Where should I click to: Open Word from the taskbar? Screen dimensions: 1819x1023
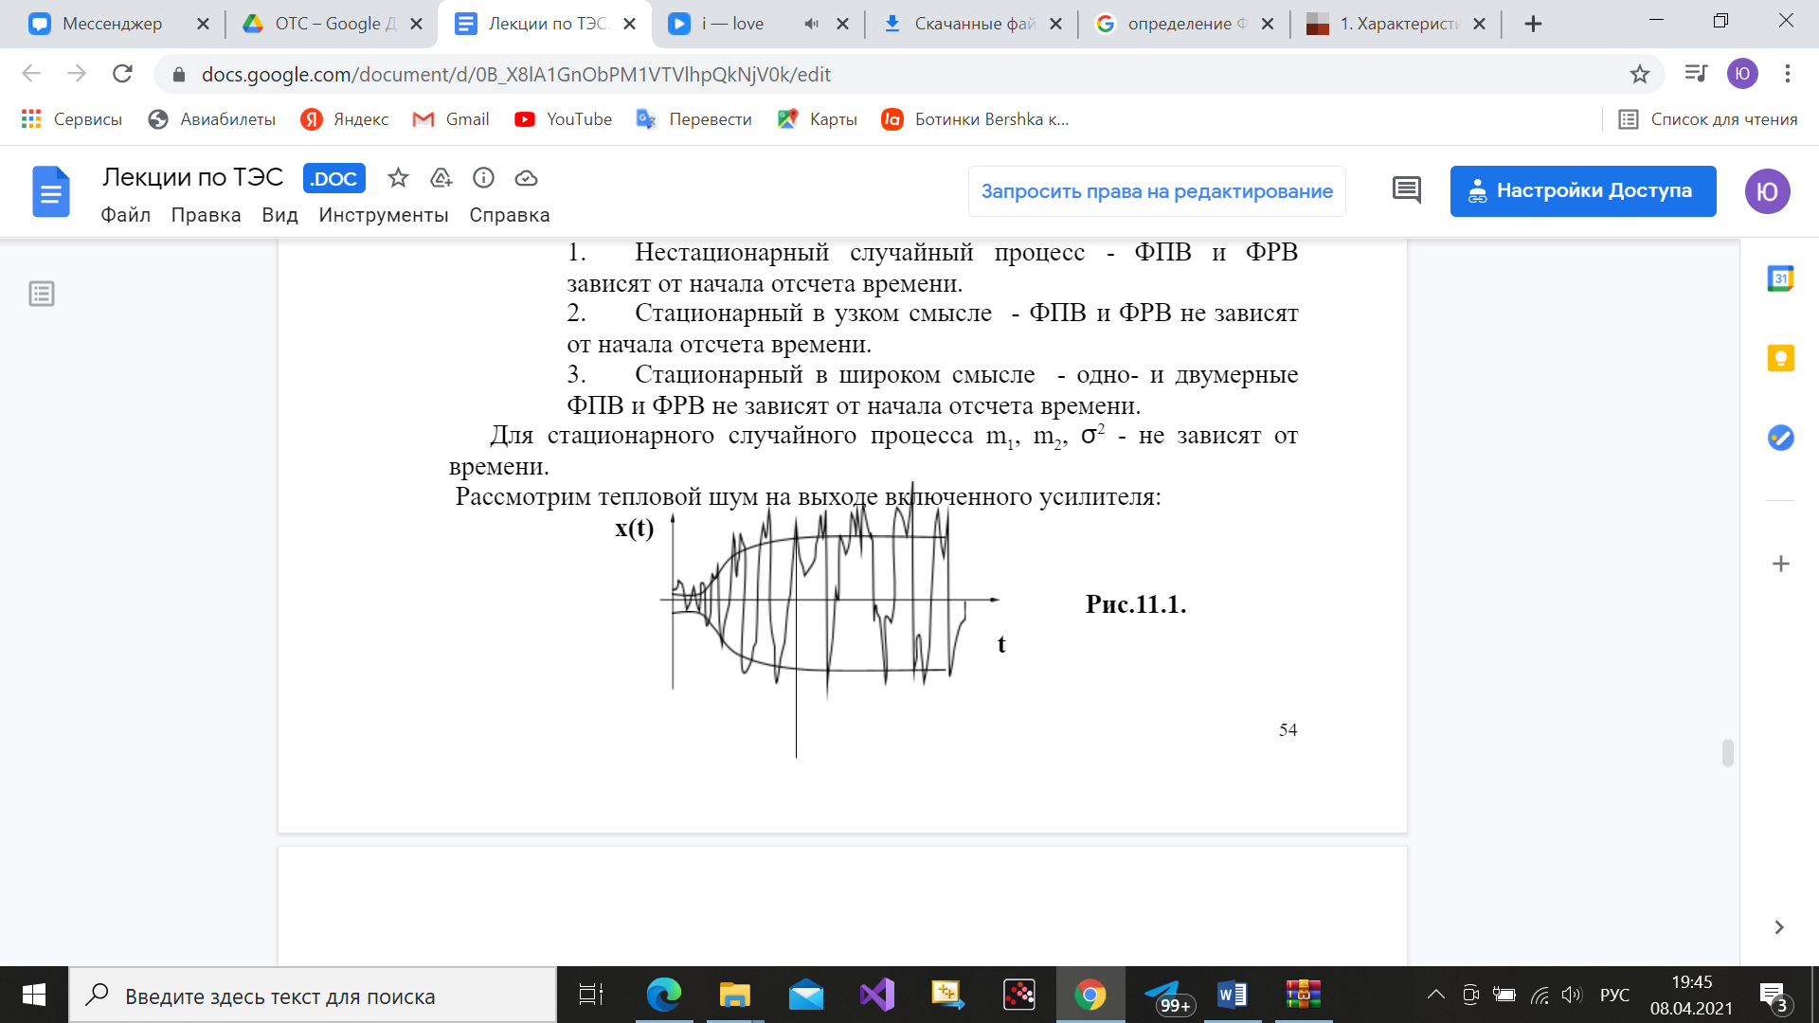pyautogui.click(x=1233, y=995)
